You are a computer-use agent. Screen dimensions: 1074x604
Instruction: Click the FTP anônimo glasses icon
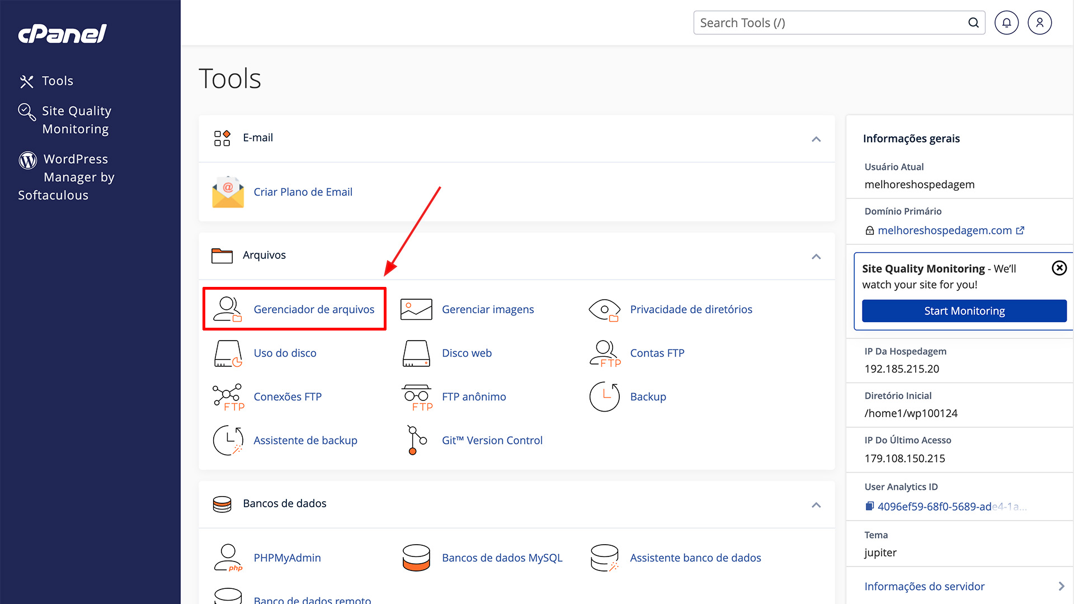(x=417, y=397)
